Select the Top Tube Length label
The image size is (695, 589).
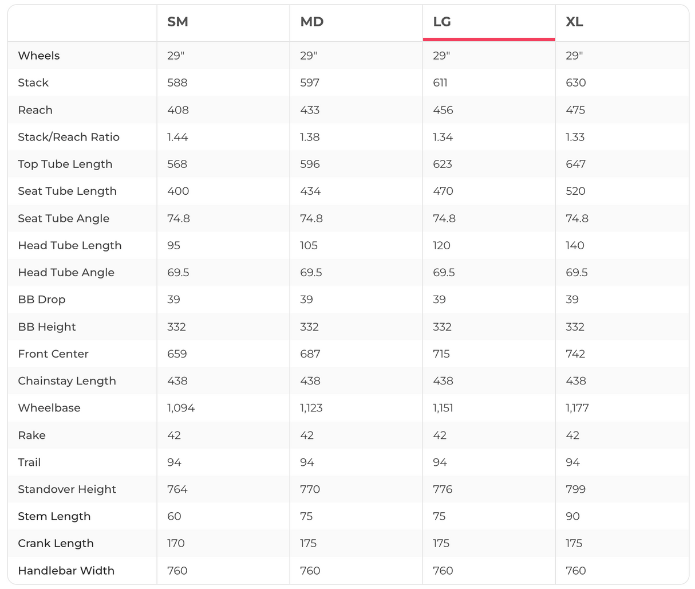tap(65, 164)
